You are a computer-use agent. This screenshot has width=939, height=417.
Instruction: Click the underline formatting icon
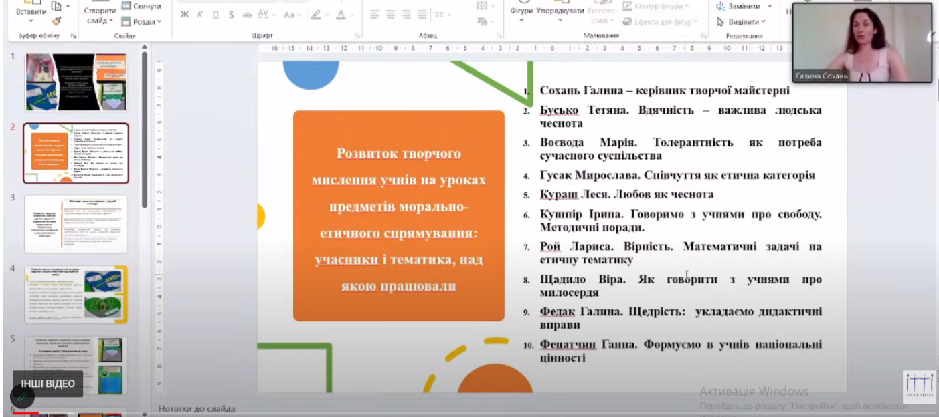point(216,15)
